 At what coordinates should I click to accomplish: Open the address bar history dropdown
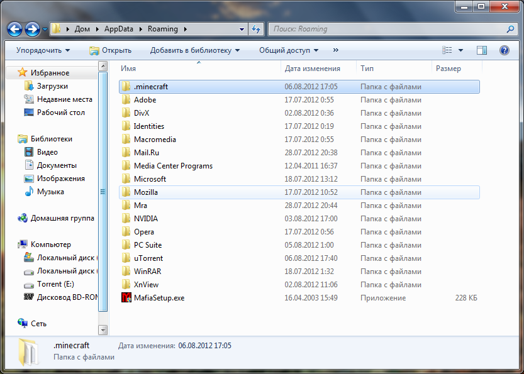pos(242,29)
